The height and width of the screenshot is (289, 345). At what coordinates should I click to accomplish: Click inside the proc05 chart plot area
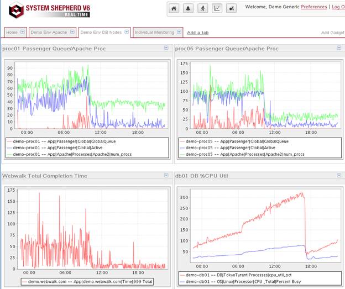[265, 95]
